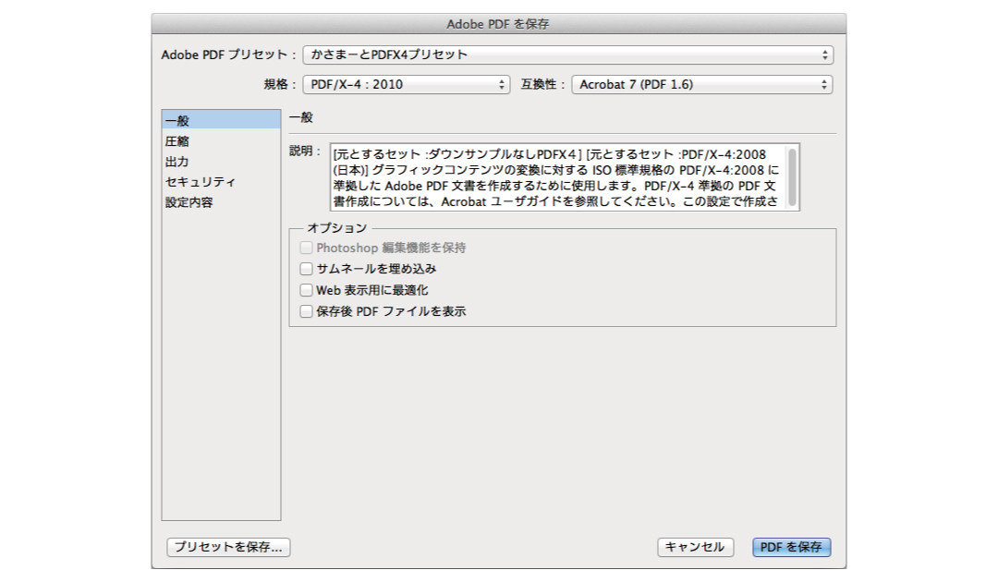Check the Web 表示用に最適化 option
This screenshot has height=582, width=998.
click(306, 289)
